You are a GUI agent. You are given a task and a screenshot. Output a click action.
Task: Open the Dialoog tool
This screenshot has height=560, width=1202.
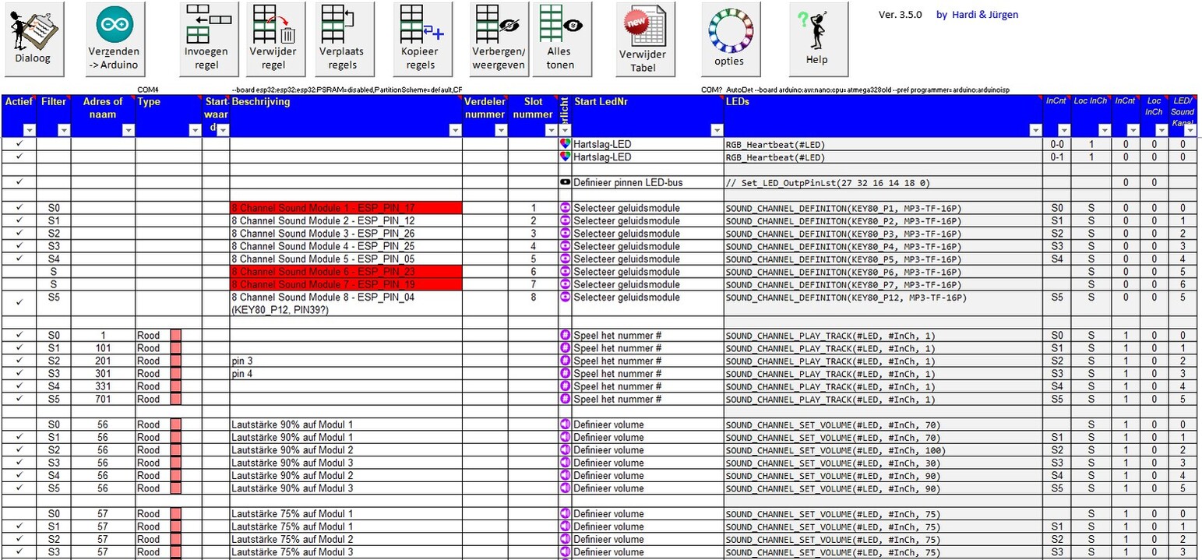coord(32,39)
